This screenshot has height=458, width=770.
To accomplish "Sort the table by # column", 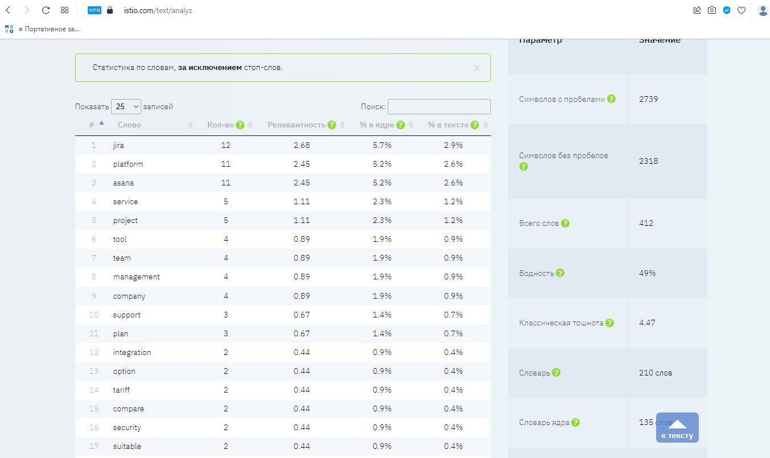I will pos(96,124).
